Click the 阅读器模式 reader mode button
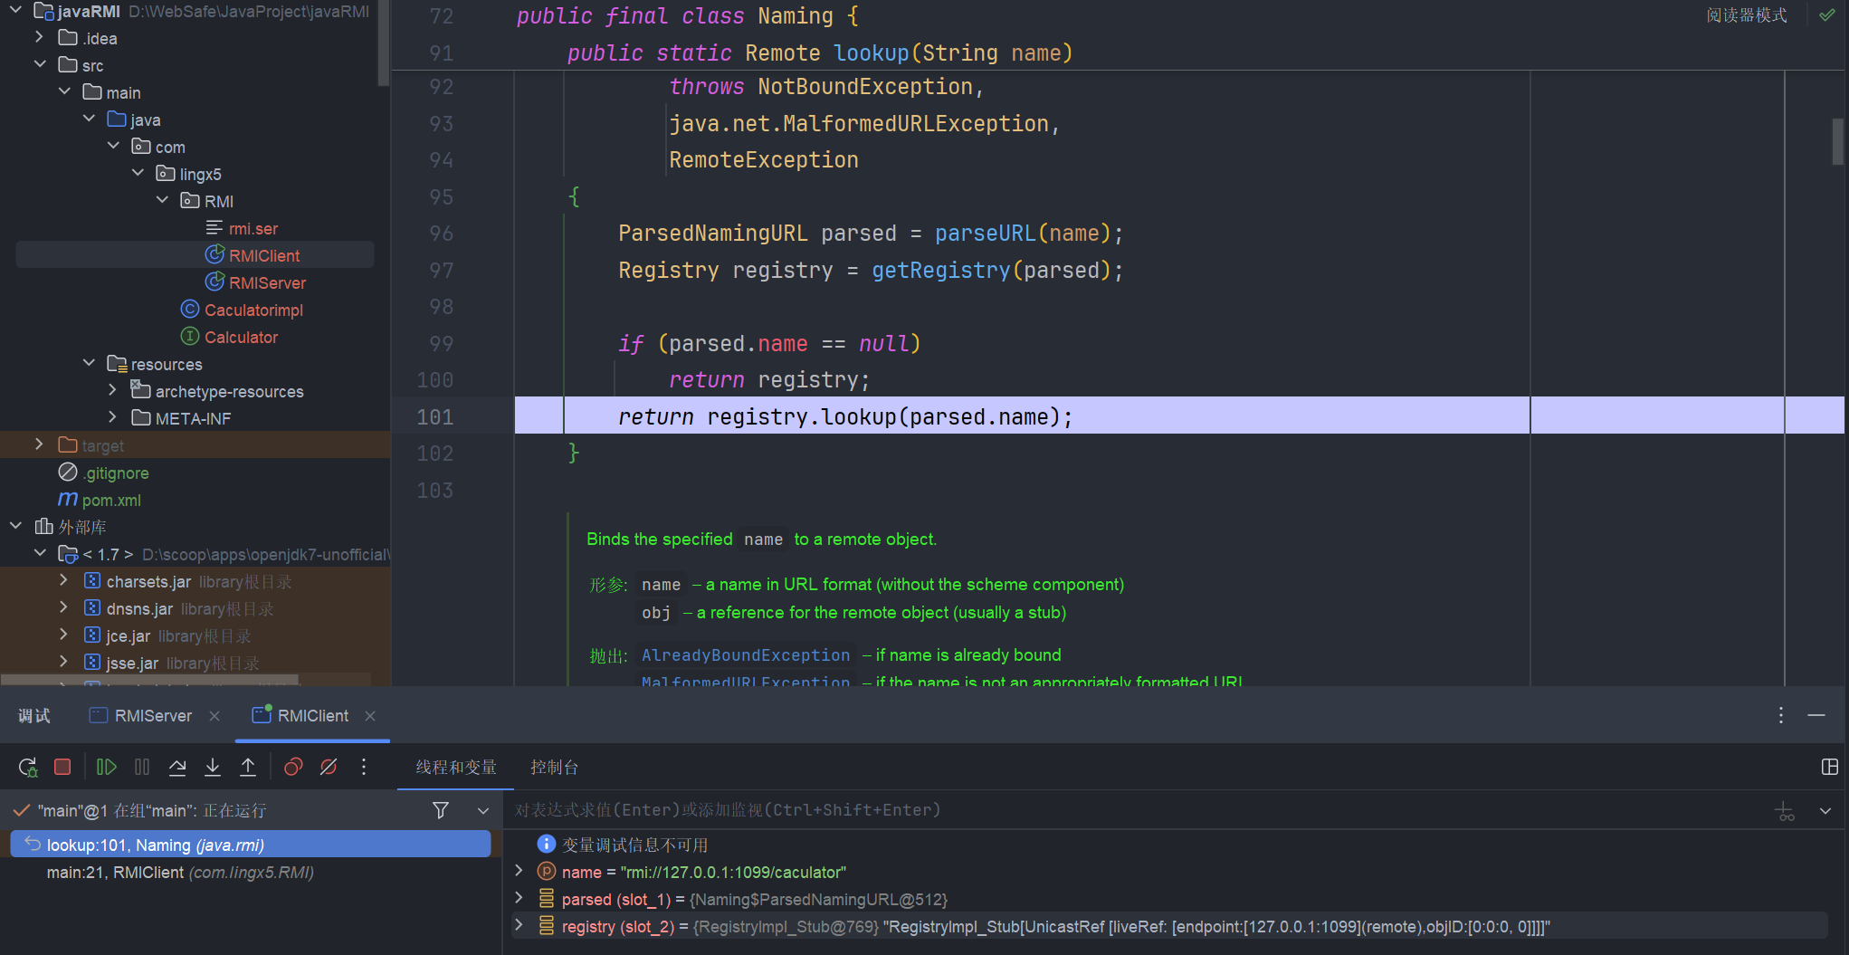1849x955 pixels. [x=1747, y=15]
